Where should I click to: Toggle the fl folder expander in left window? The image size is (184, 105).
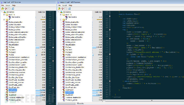[x=4, y=19]
